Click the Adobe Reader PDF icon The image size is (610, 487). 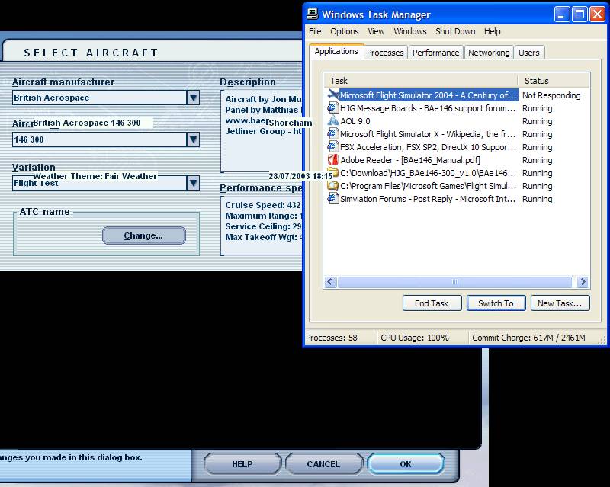[x=332, y=160]
